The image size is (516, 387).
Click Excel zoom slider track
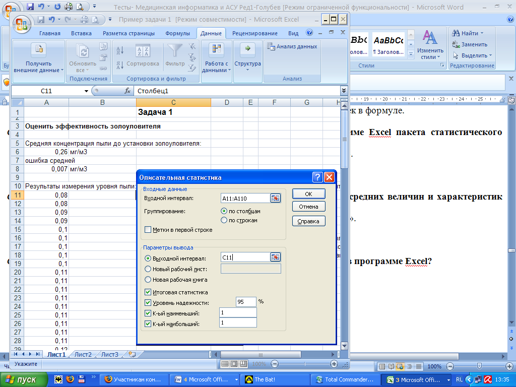(304, 364)
